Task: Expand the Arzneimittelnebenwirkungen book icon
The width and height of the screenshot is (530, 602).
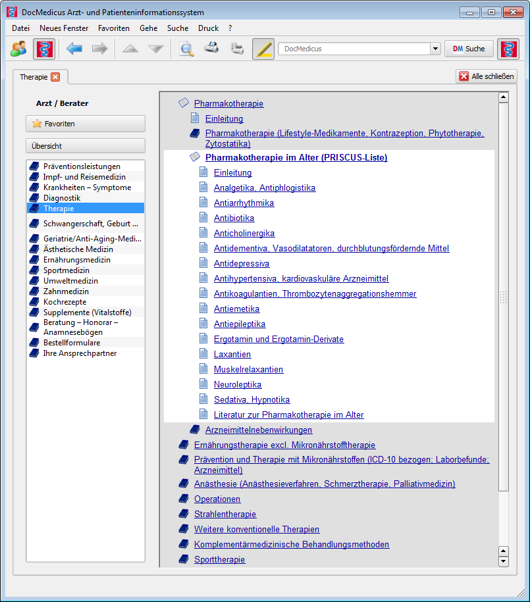Action: 195,429
